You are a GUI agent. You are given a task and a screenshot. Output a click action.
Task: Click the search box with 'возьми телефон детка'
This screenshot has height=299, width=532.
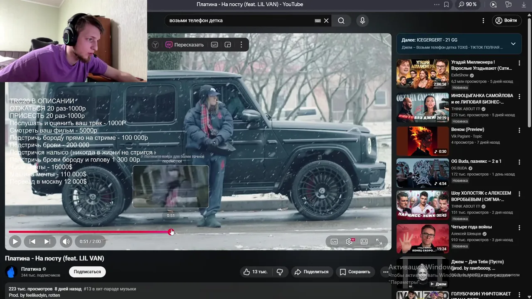239,21
